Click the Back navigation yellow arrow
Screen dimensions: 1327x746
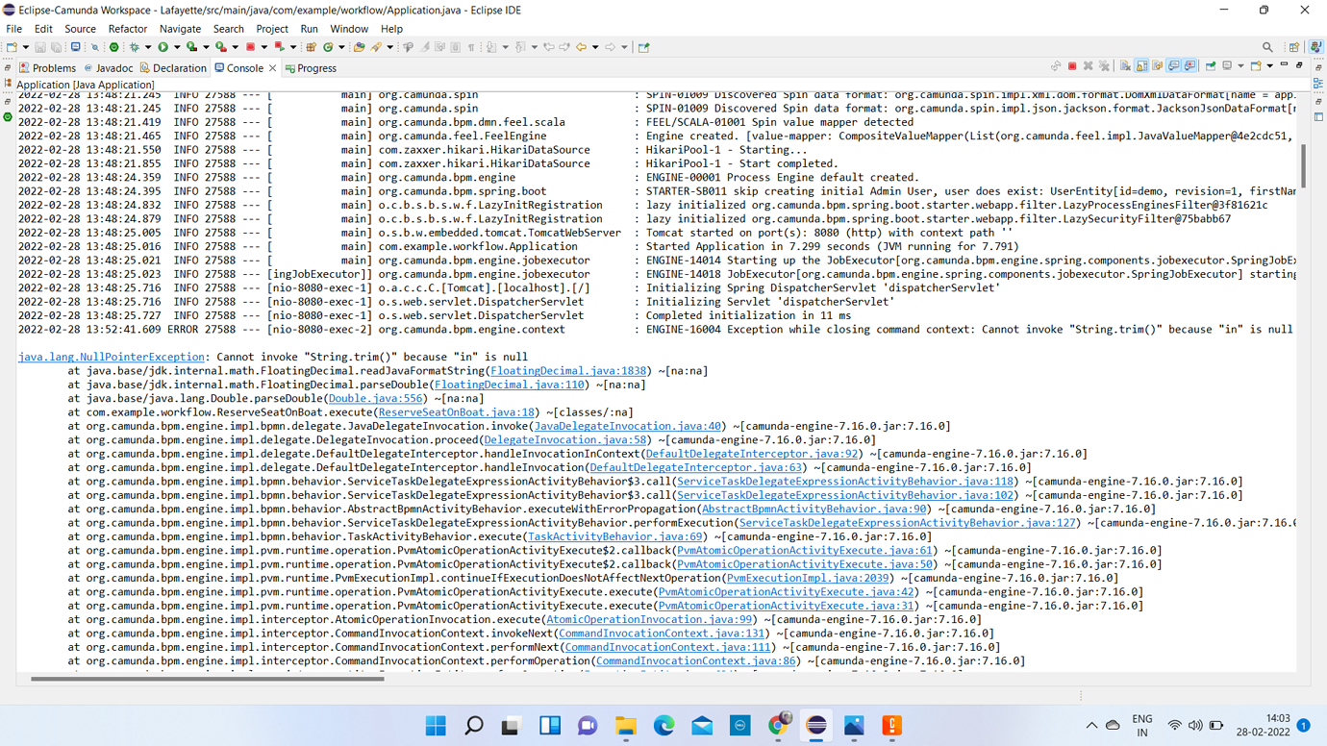point(582,47)
